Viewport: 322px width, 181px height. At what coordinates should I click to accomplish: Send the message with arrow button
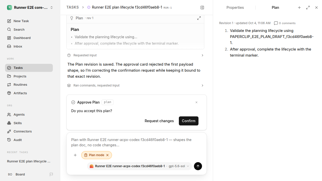(198, 166)
